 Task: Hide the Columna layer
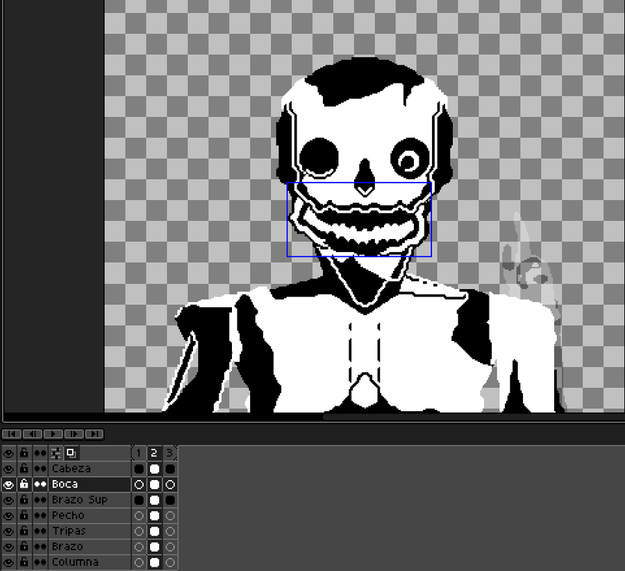8,562
